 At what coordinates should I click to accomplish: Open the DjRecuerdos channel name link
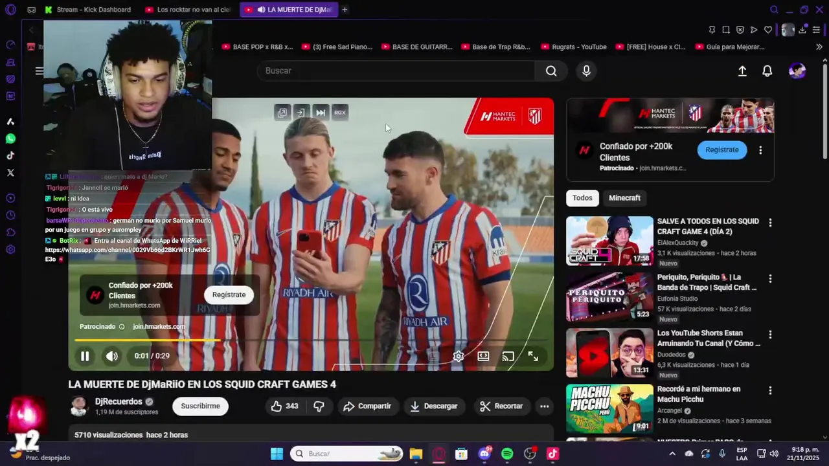click(119, 401)
